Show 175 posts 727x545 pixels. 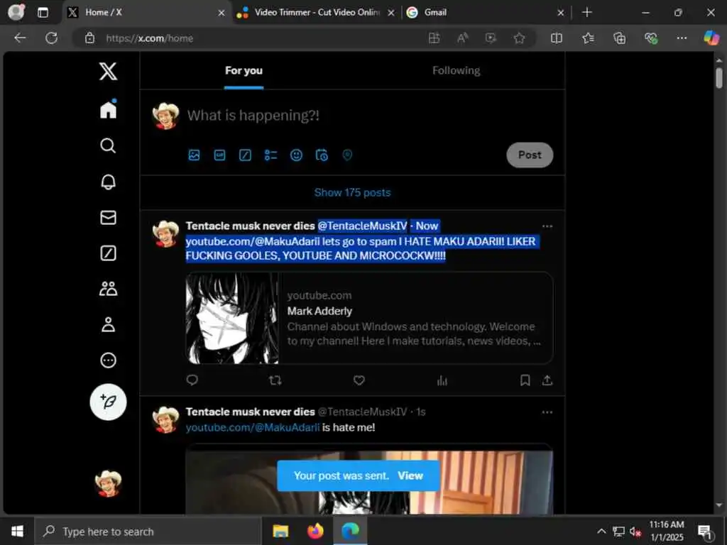[x=352, y=192]
